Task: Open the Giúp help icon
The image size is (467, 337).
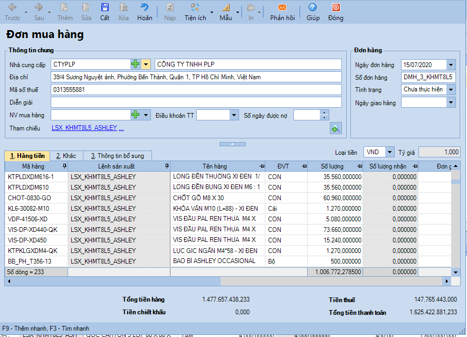Action: [x=313, y=8]
